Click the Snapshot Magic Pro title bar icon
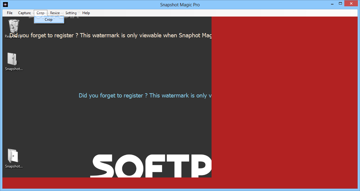Screen dimensions: 360x191 (5, 4)
